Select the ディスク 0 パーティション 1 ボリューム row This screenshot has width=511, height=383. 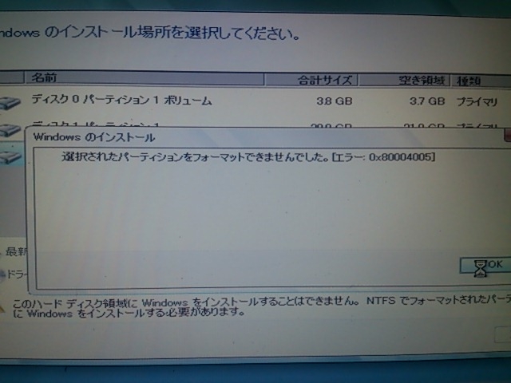[x=255, y=101]
